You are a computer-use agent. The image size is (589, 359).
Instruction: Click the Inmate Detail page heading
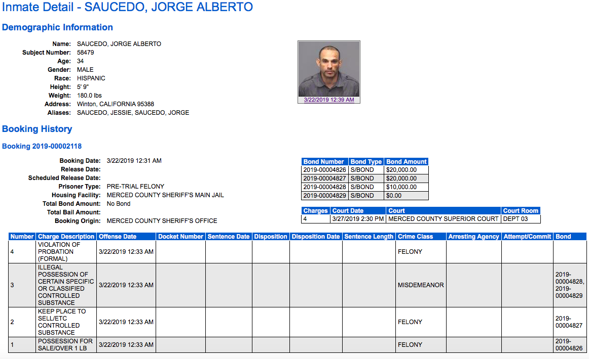(127, 7)
